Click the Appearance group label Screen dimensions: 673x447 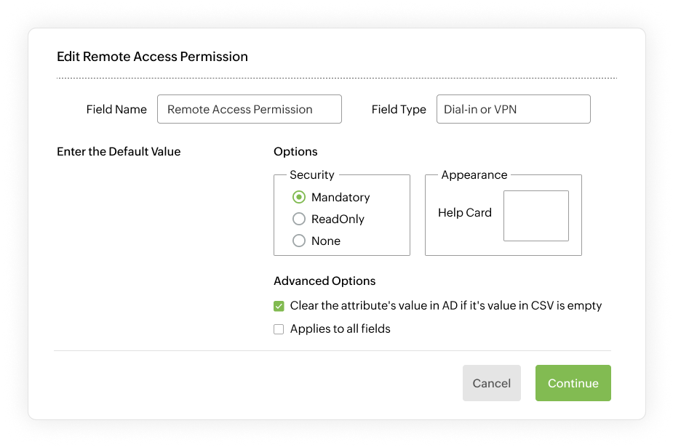[x=474, y=174]
